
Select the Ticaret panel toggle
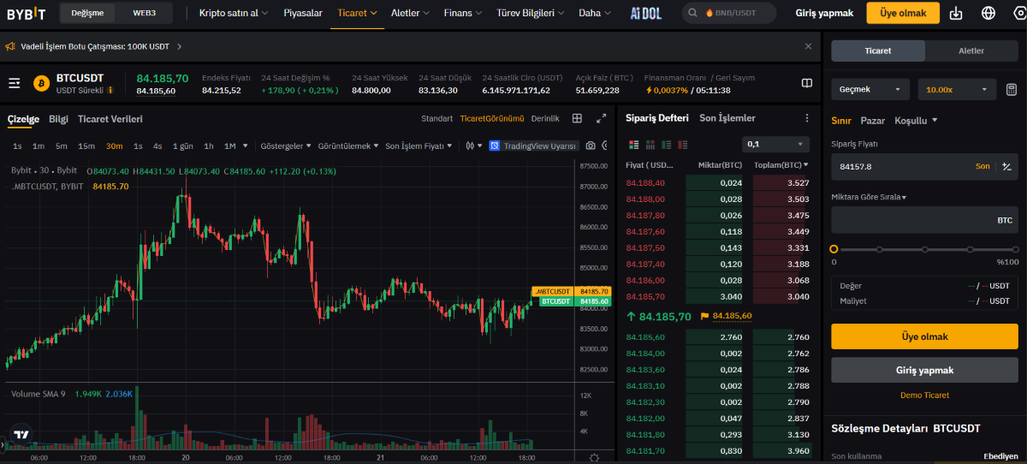coord(878,51)
